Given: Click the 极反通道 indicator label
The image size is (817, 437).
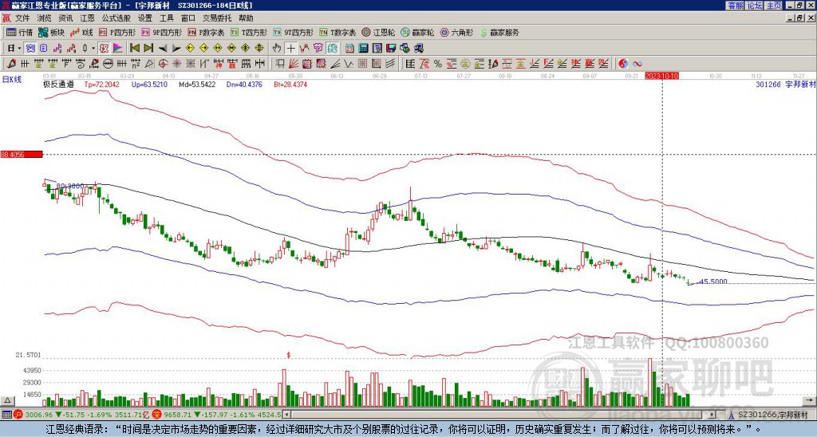Looking at the screenshot, I should point(58,84).
